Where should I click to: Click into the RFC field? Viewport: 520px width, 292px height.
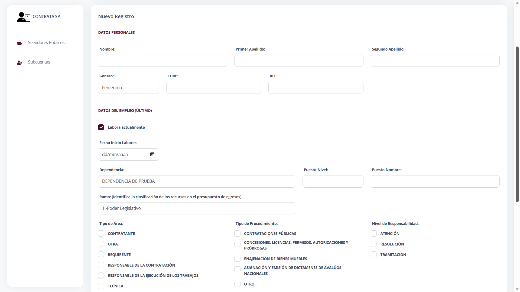316,88
